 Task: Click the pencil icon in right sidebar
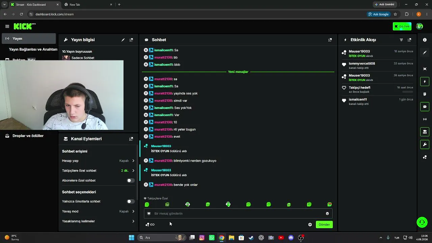425,53
